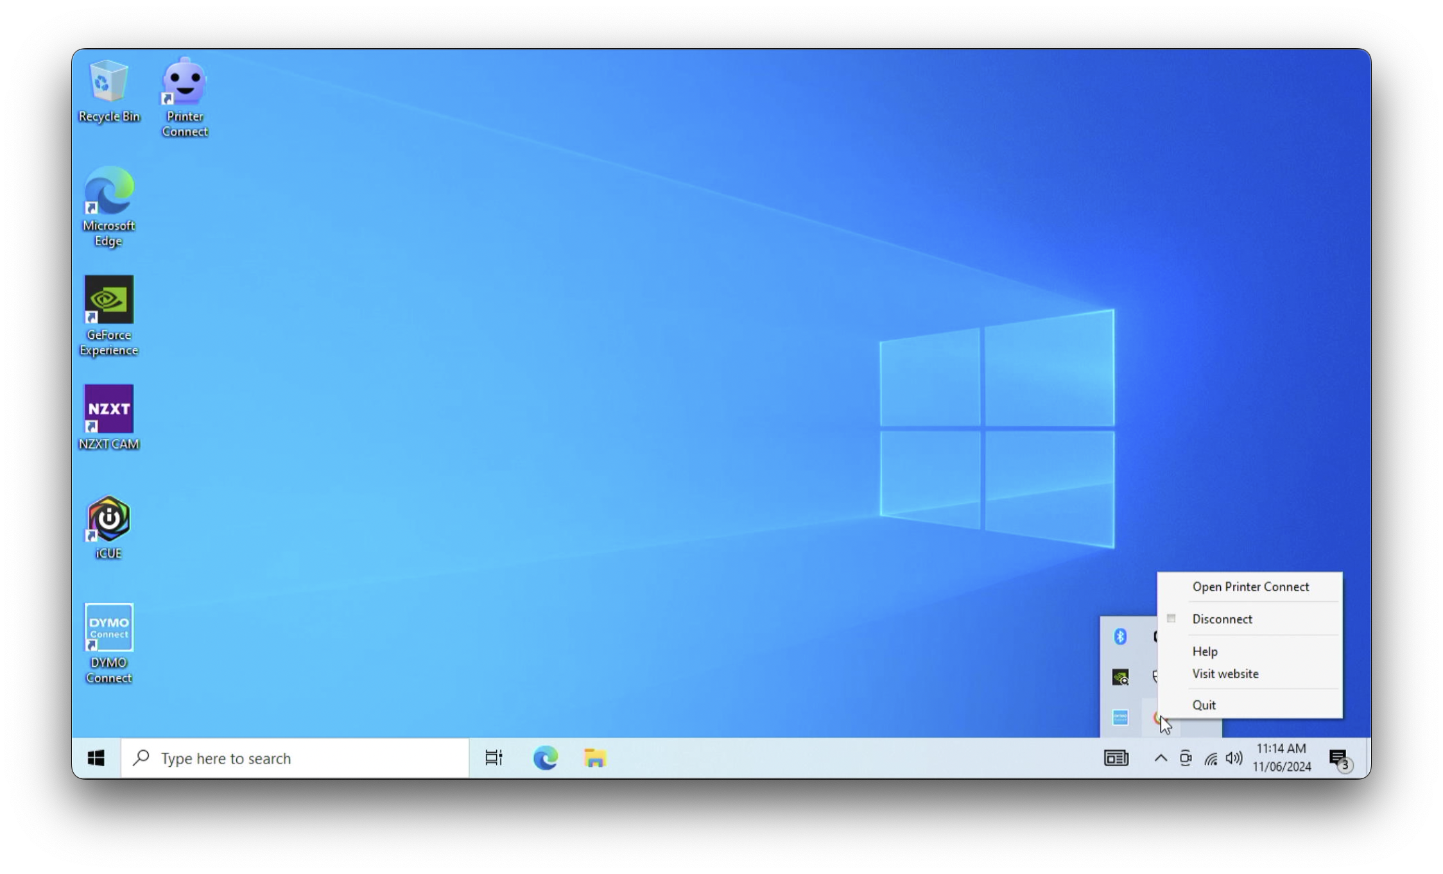Viewport: 1443px width, 874px height.
Task: Open the taskbar clock and date
Action: 1281,758
